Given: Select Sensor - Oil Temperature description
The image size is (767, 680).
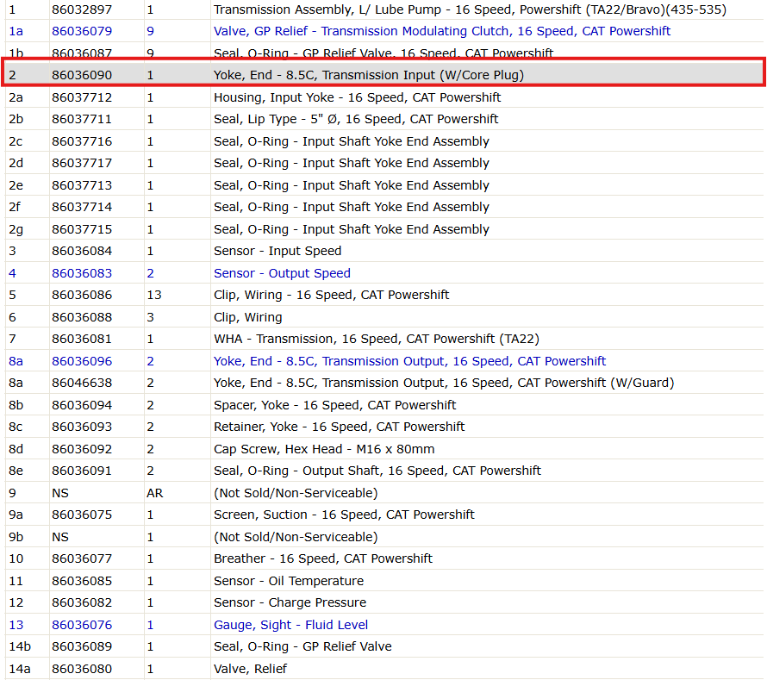Looking at the screenshot, I should [x=289, y=581].
